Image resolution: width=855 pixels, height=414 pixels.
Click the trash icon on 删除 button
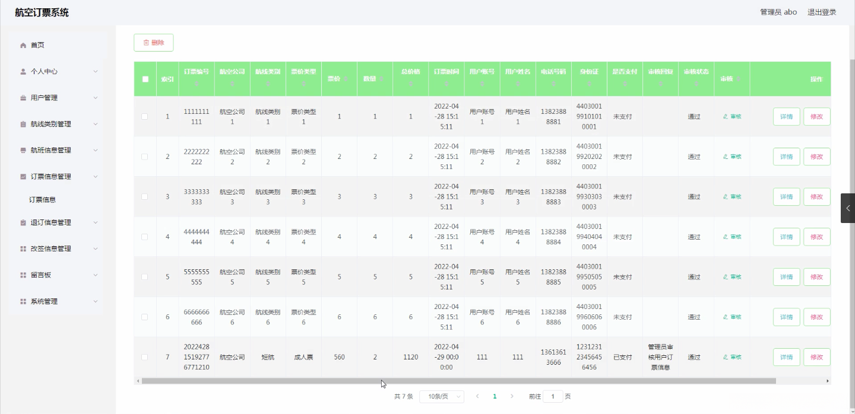[146, 43]
